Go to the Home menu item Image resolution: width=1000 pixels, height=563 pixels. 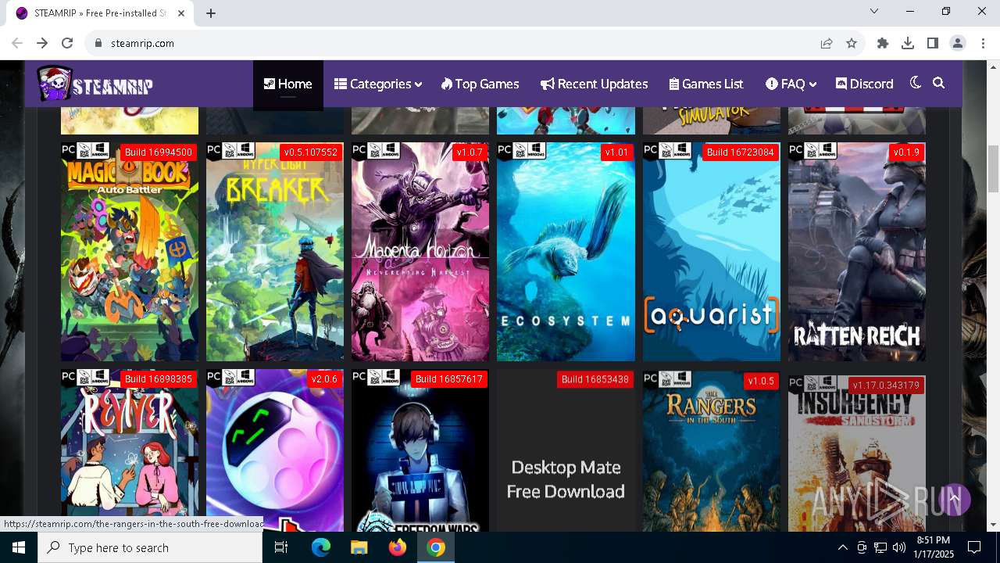[x=287, y=84]
